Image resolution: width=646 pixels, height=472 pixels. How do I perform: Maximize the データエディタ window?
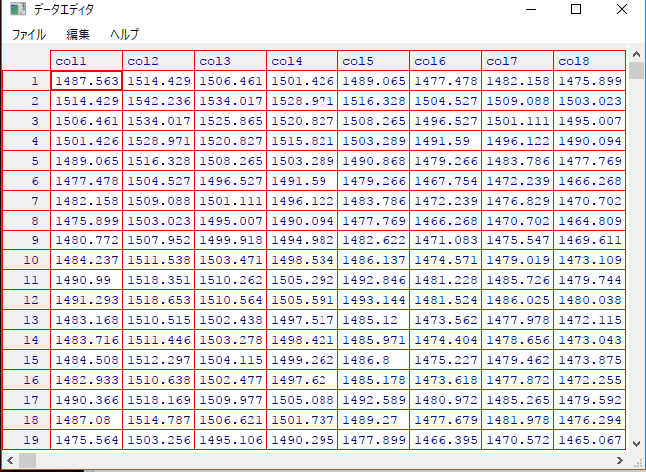(576, 10)
